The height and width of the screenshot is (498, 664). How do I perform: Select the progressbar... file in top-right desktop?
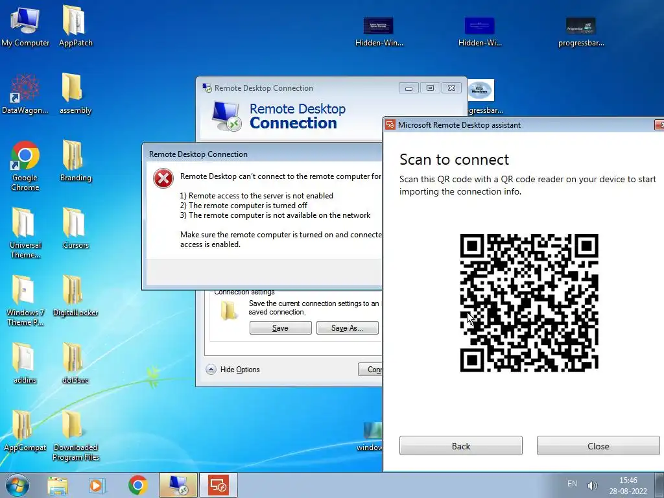tap(580, 32)
